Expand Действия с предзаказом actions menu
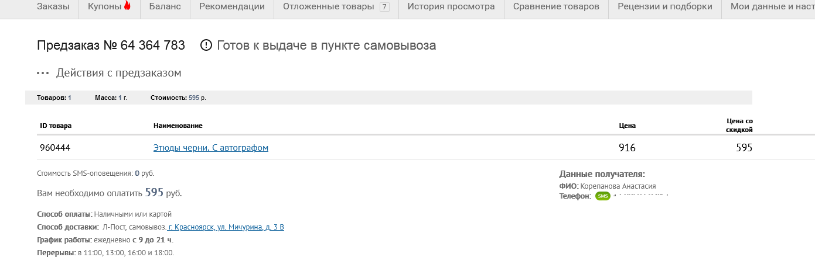Image resolution: width=815 pixels, height=271 pixels. point(119,73)
